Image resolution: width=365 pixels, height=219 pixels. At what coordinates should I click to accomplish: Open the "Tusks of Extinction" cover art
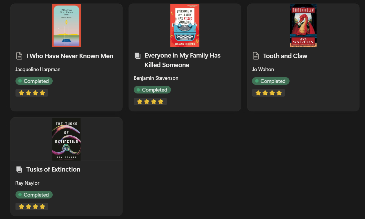pos(66,139)
